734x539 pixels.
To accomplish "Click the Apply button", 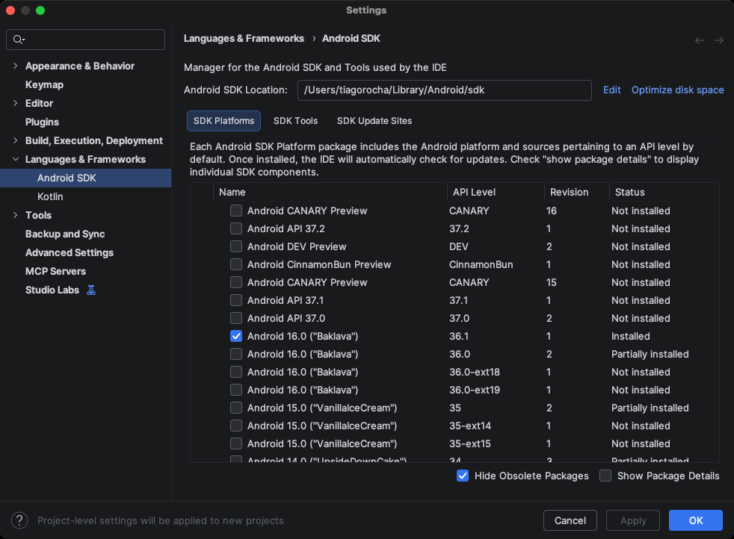I will (633, 520).
